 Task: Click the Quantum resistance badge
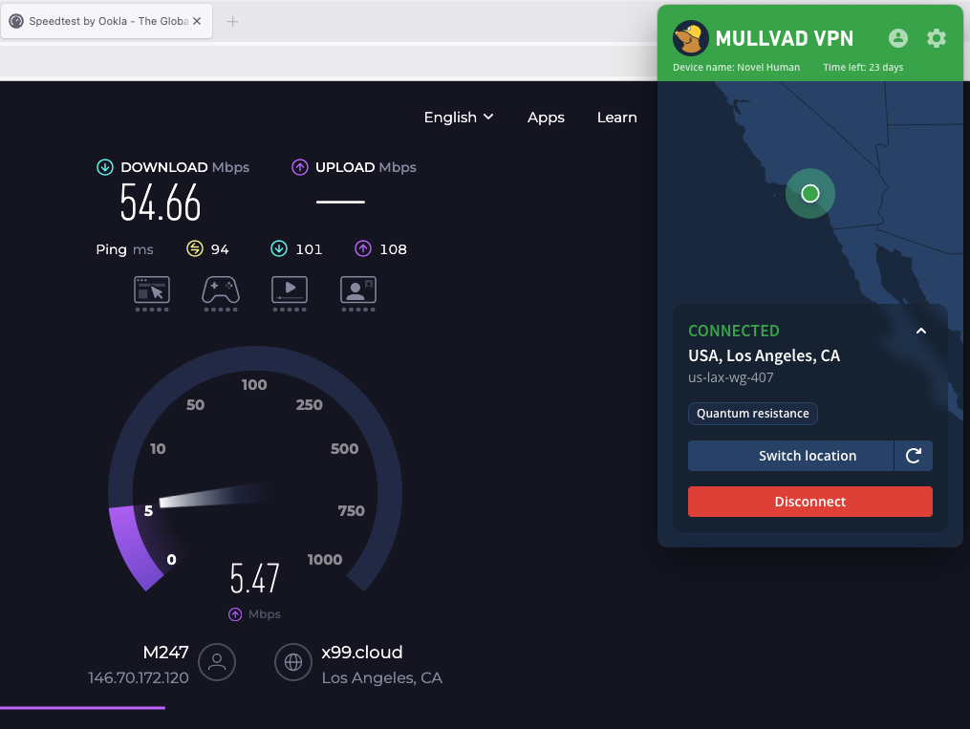752,413
